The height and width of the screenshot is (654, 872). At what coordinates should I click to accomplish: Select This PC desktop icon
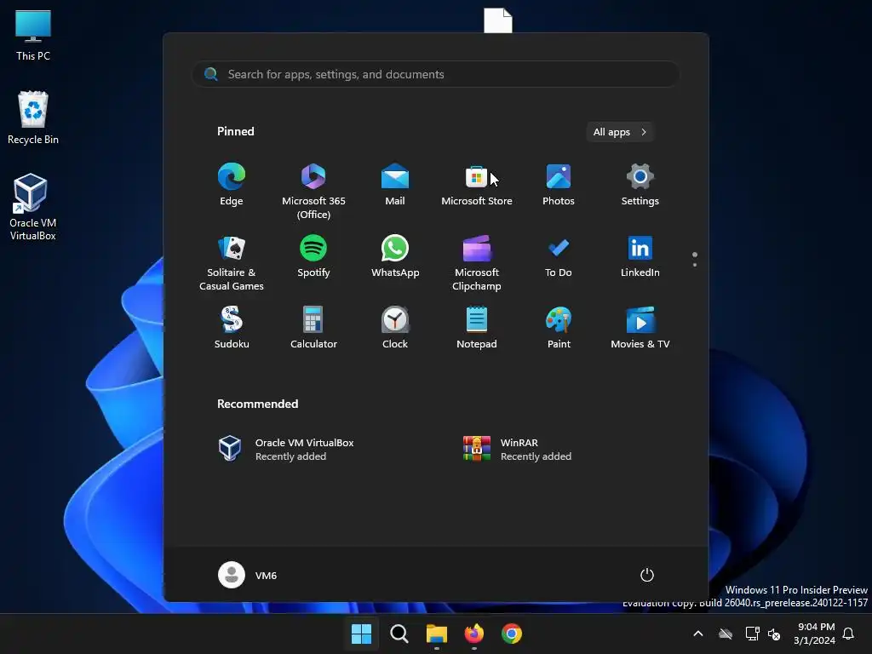(33, 36)
